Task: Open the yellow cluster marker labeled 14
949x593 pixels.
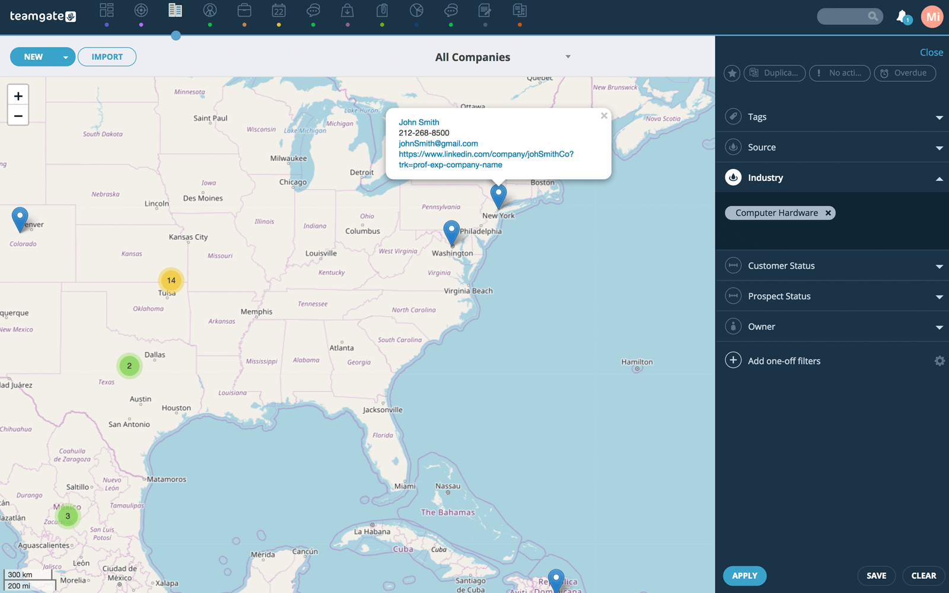Action: coord(171,280)
